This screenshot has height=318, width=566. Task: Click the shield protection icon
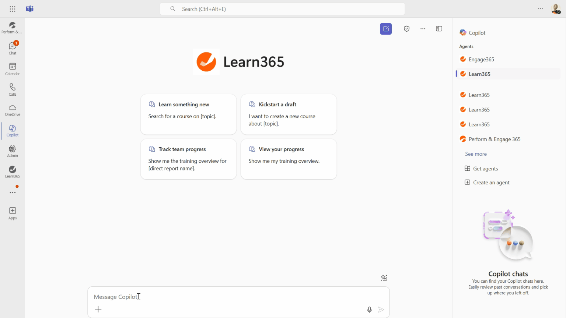406,29
